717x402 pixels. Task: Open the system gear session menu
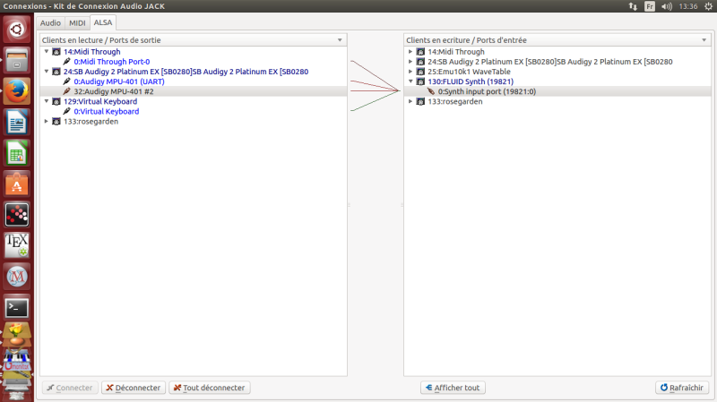click(x=708, y=6)
